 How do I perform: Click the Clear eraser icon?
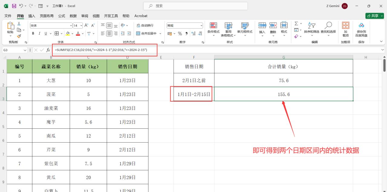point(296,36)
